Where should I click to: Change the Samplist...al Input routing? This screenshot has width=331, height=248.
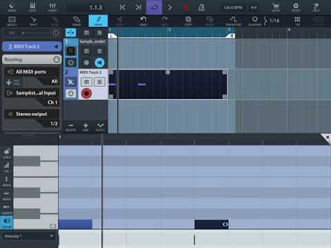point(32,93)
